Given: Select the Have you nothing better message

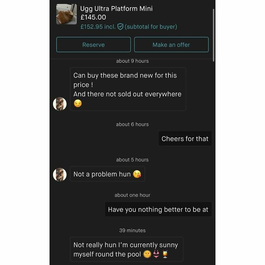Looking at the screenshot, I should [x=158, y=209].
